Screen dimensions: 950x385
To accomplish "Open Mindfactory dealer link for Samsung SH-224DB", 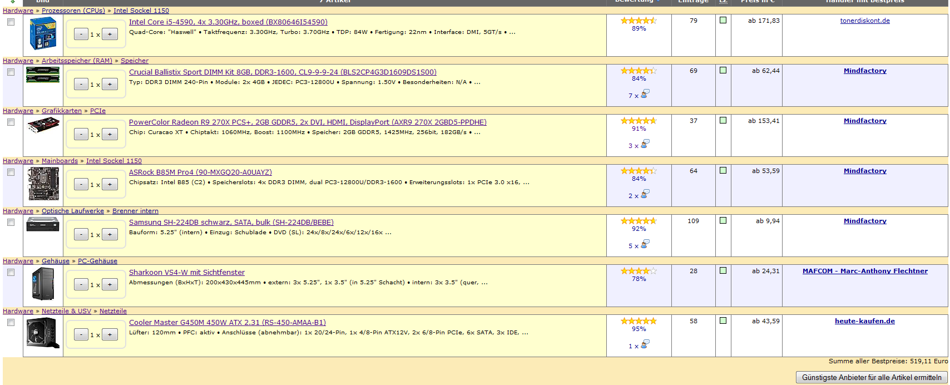I will [865, 221].
